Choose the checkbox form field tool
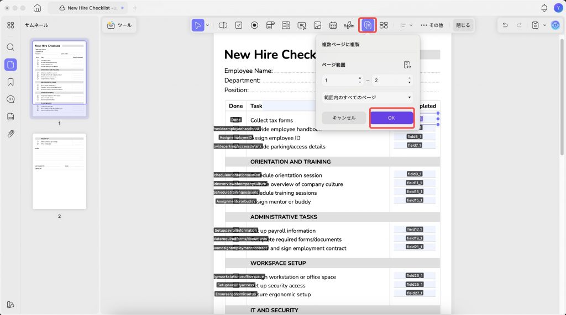566x315 pixels. [239, 25]
